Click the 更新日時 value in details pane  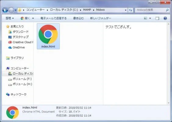[x=80, y=108]
